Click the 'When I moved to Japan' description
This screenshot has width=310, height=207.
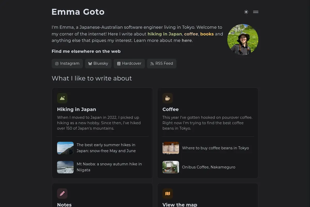(x=99, y=123)
